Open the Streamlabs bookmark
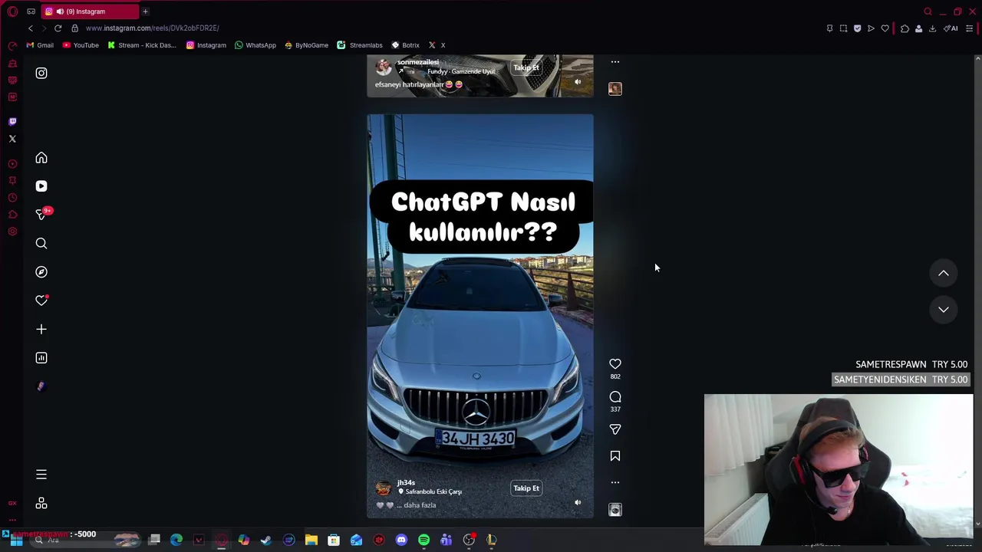Screen dimensions: 982x552 tap(360, 45)
